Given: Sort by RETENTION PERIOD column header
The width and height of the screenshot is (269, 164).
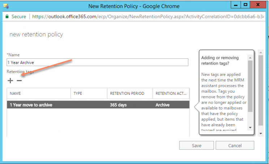Looking at the screenshot, I should coord(130,93).
